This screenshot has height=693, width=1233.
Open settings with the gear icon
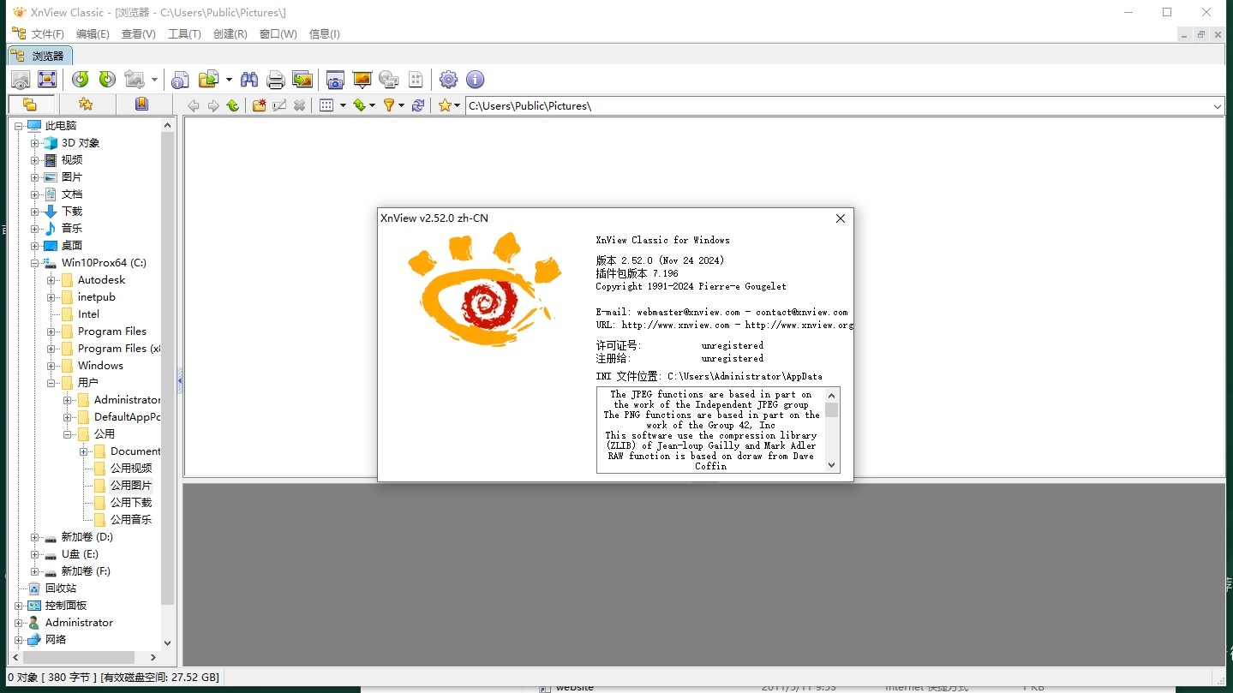[x=448, y=80]
